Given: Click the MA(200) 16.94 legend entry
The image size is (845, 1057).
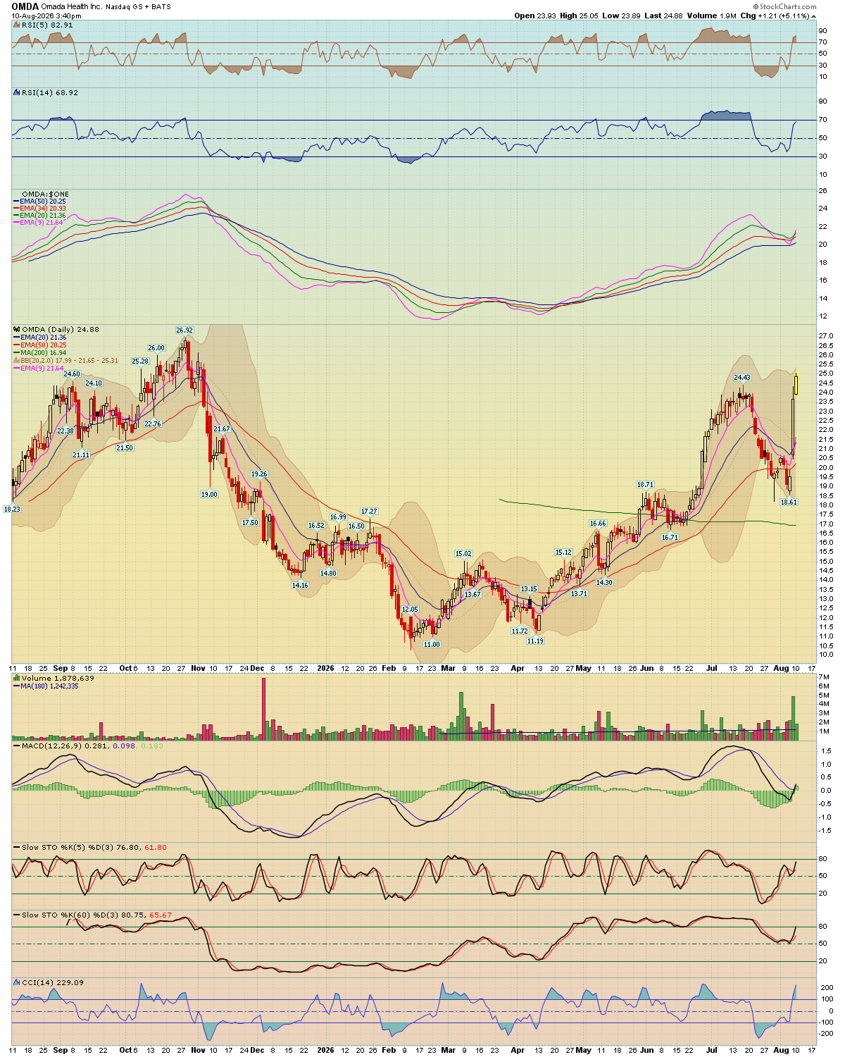Looking at the screenshot, I should pos(43,352).
